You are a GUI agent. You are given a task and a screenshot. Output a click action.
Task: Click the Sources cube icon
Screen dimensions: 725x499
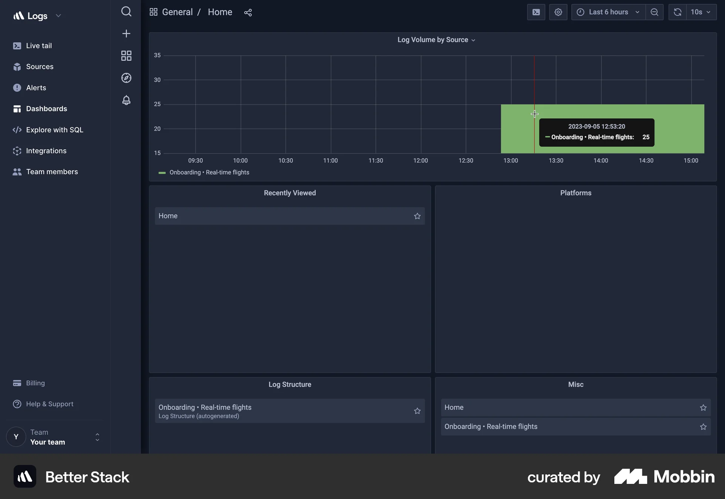tap(17, 67)
